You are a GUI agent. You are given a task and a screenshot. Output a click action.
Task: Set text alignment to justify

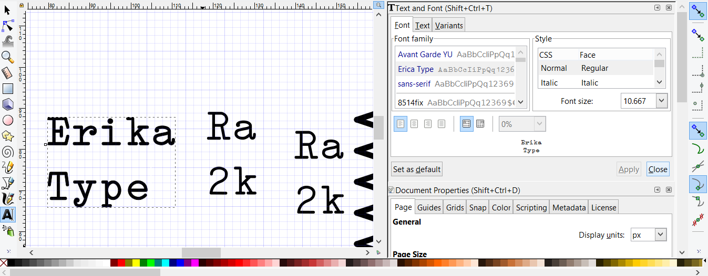[442, 124]
